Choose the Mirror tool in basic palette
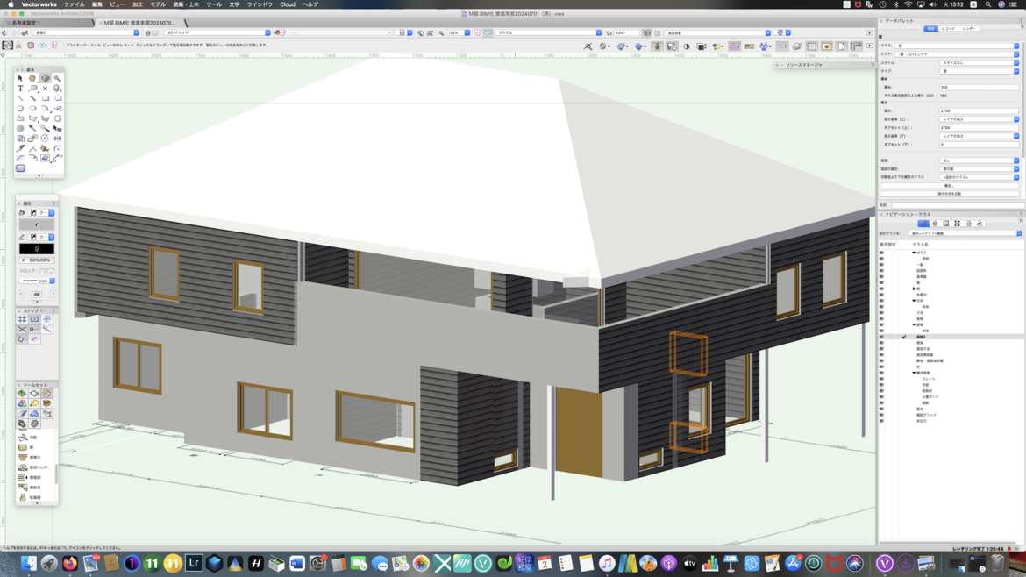 [x=57, y=139]
